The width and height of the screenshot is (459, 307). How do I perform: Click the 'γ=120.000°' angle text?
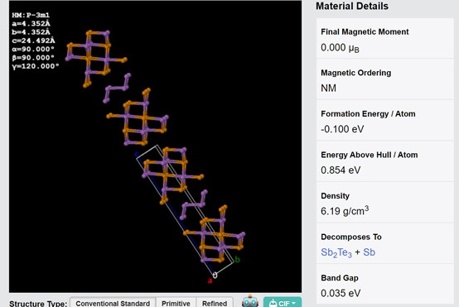click(x=36, y=66)
